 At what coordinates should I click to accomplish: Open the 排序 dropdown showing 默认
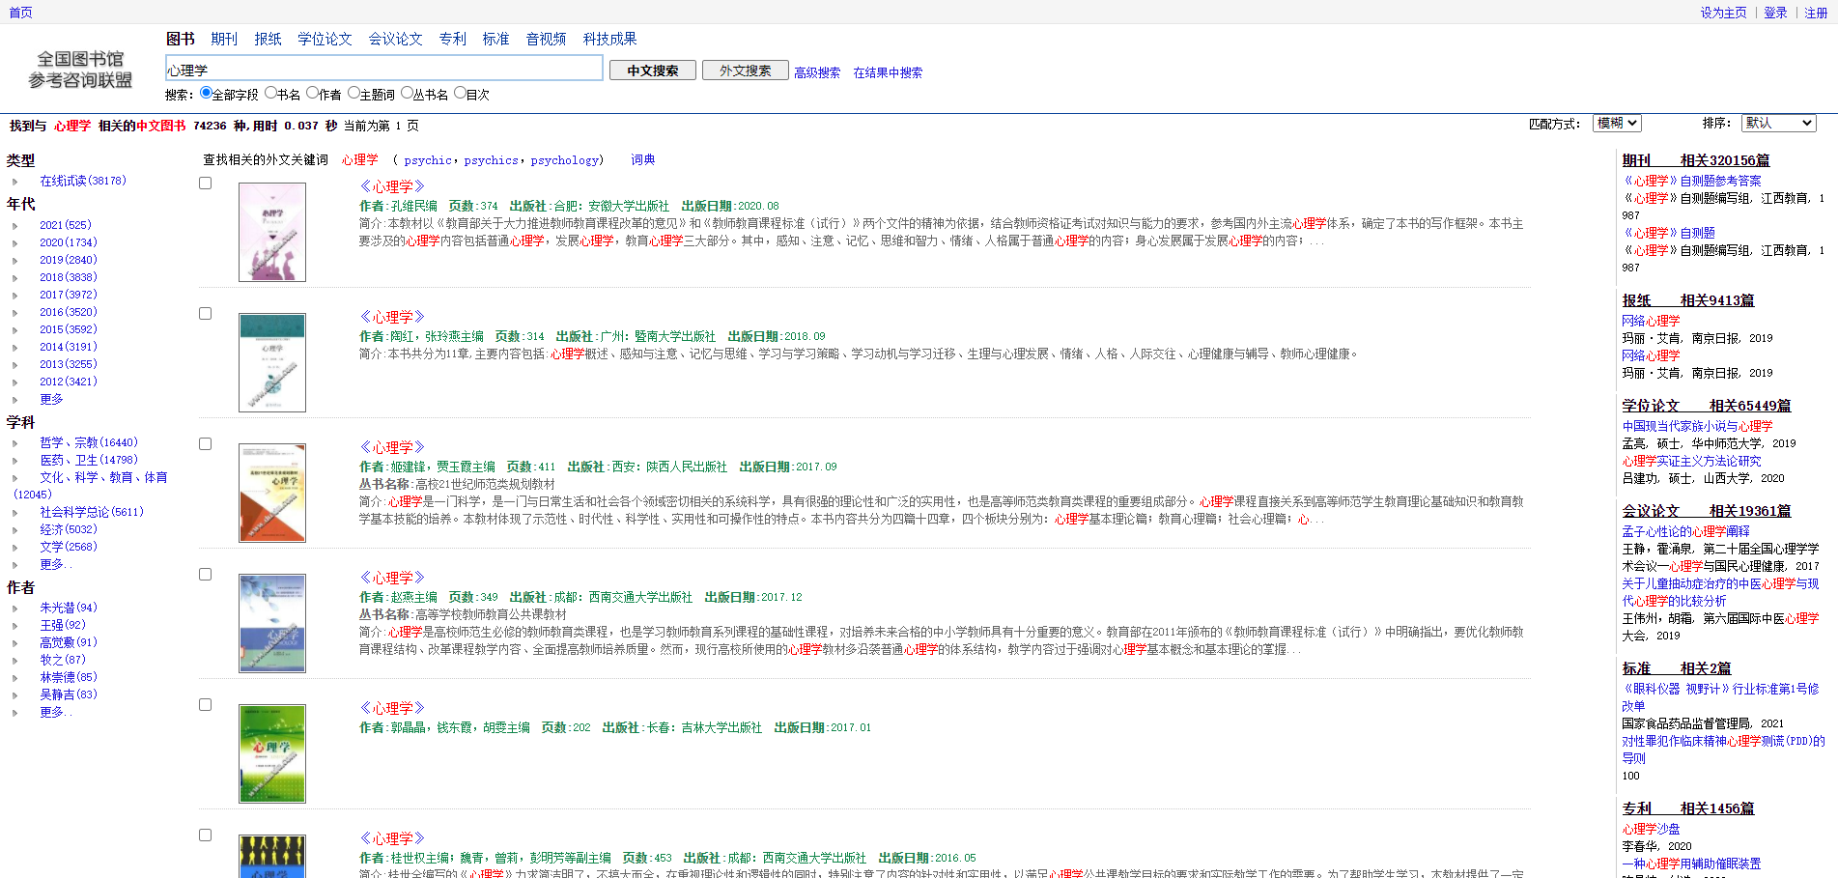click(x=1777, y=123)
